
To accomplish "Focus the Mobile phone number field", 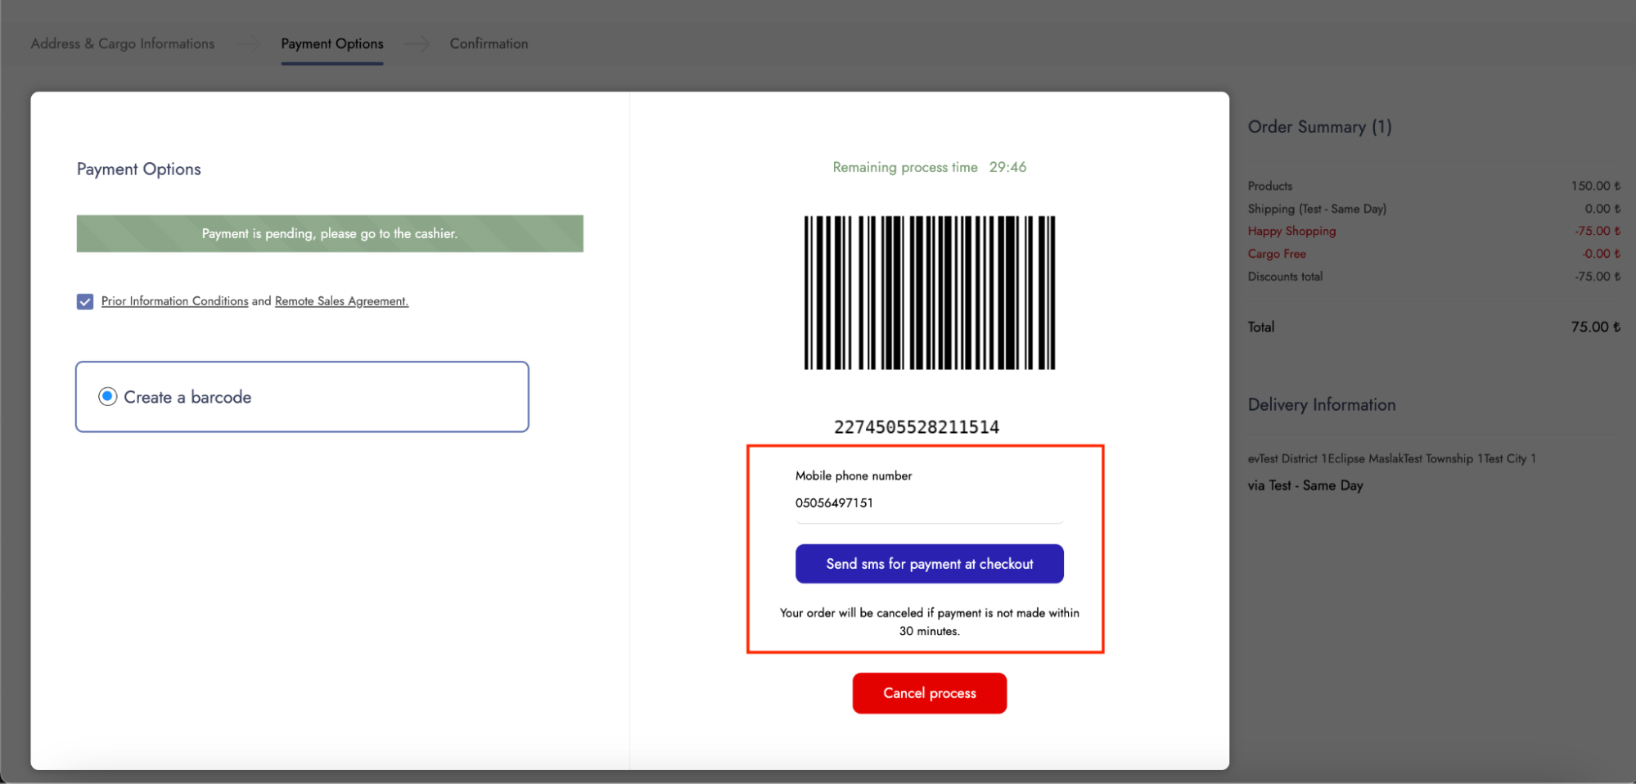I will [x=928, y=503].
